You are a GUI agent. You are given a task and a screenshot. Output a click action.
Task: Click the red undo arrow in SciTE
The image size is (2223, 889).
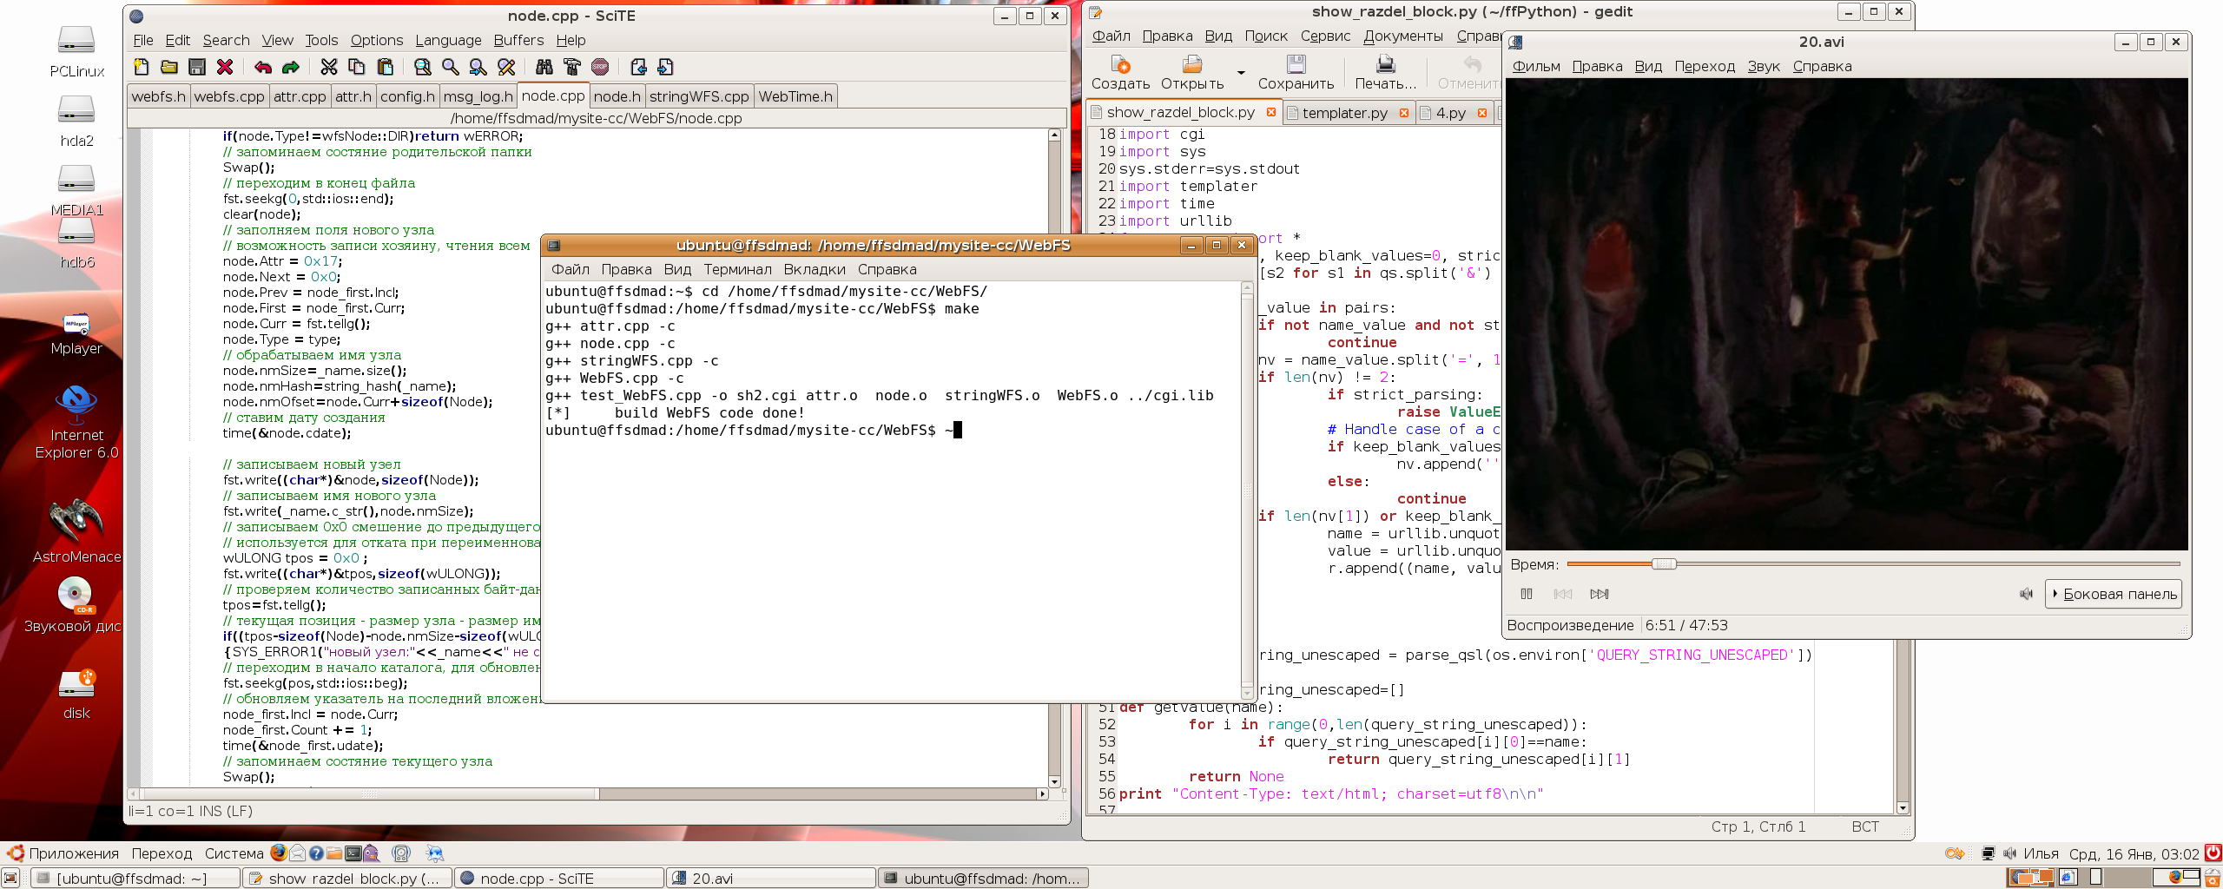pos(262,67)
